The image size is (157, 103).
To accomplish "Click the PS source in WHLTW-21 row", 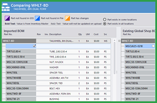I will (105, 99).
